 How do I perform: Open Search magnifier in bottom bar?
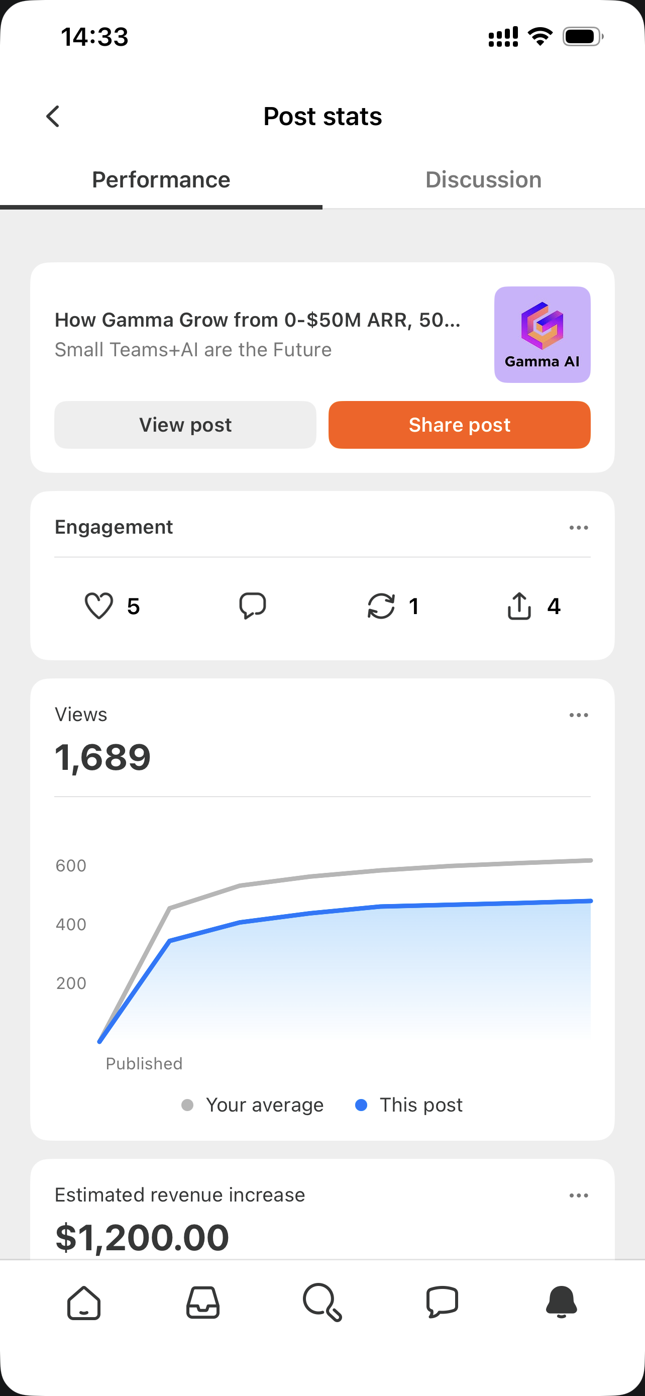point(323,1303)
